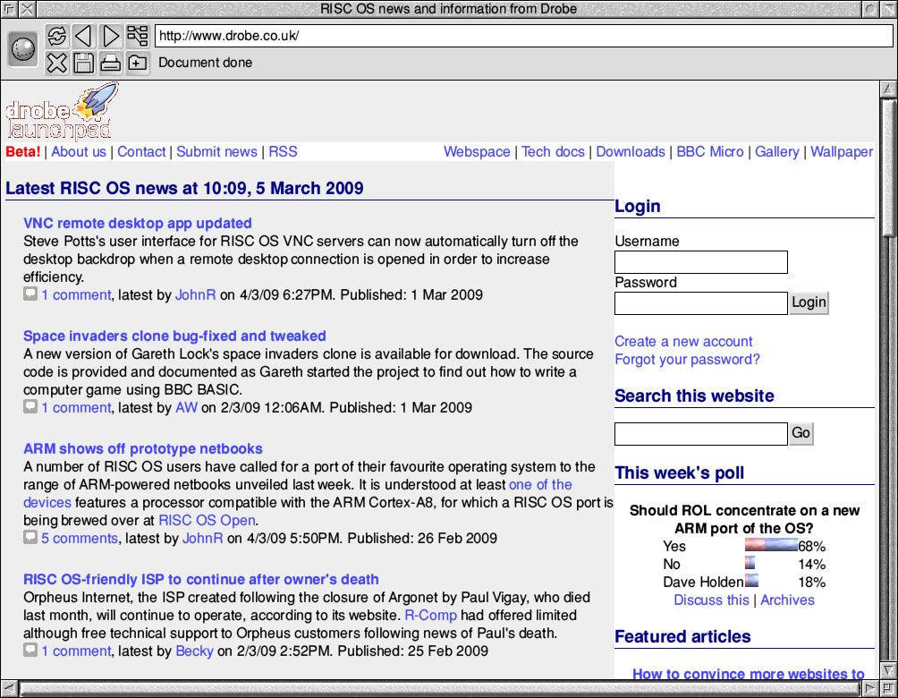The height and width of the screenshot is (698, 898).
Task: Go back with the left arrow icon
Action: click(x=83, y=36)
